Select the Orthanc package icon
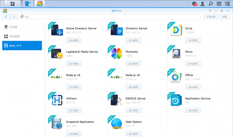The width and height of the screenshot is (233, 137). (57, 100)
